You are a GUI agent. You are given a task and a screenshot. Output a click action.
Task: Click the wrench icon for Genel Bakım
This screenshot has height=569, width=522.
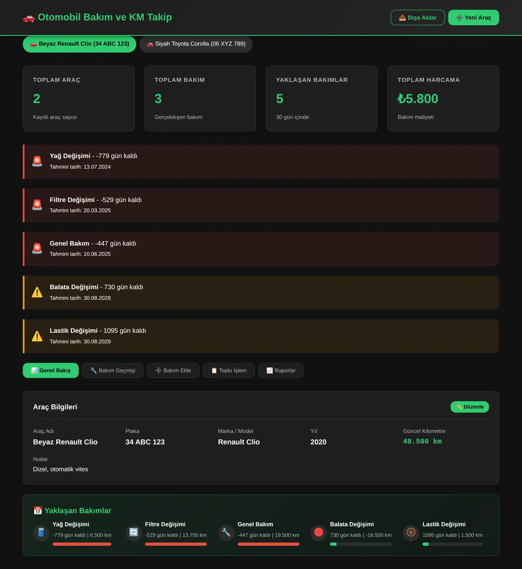(x=226, y=533)
